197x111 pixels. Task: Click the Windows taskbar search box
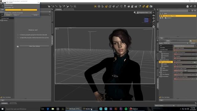[x=22, y=109]
